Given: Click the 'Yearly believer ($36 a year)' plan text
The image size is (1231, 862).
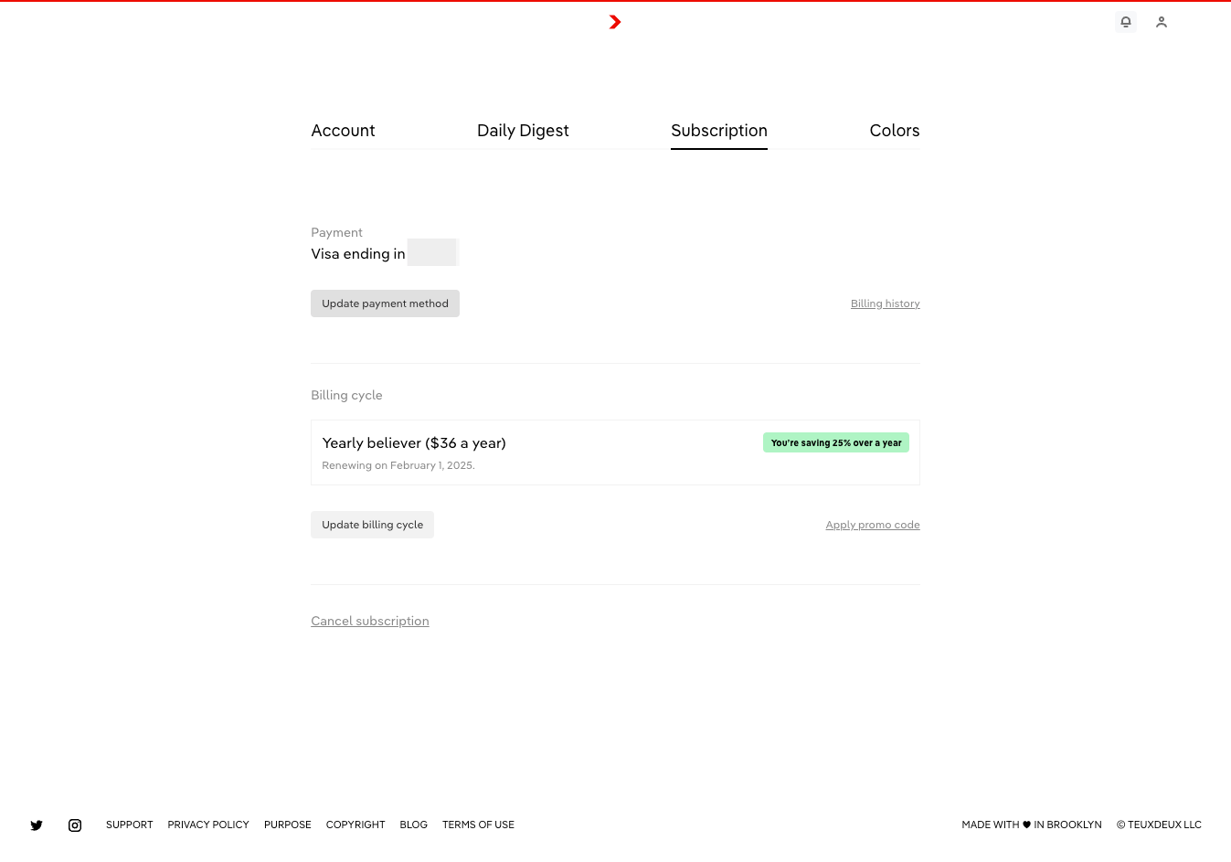Looking at the screenshot, I should (x=414, y=443).
